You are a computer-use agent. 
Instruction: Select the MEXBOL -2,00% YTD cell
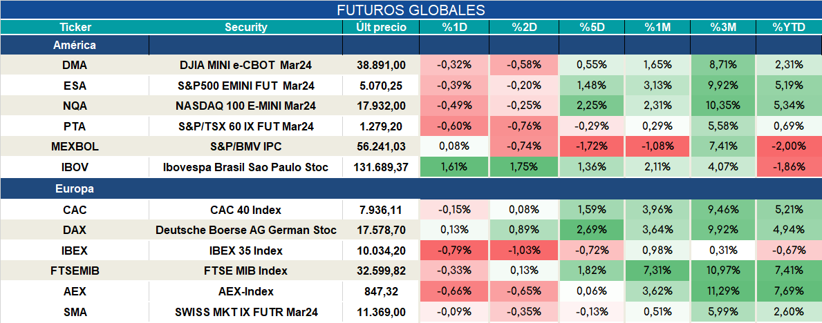point(788,148)
